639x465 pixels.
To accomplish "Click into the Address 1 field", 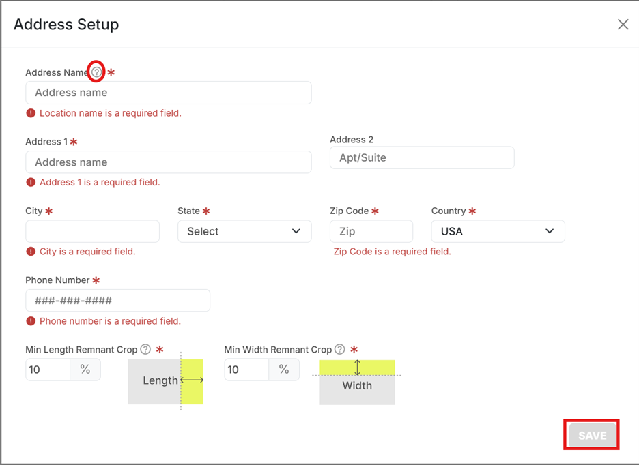I will point(168,162).
